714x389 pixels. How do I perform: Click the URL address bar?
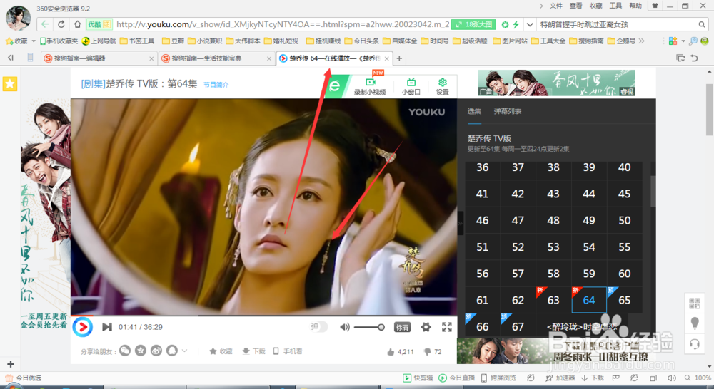[x=282, y=24]
